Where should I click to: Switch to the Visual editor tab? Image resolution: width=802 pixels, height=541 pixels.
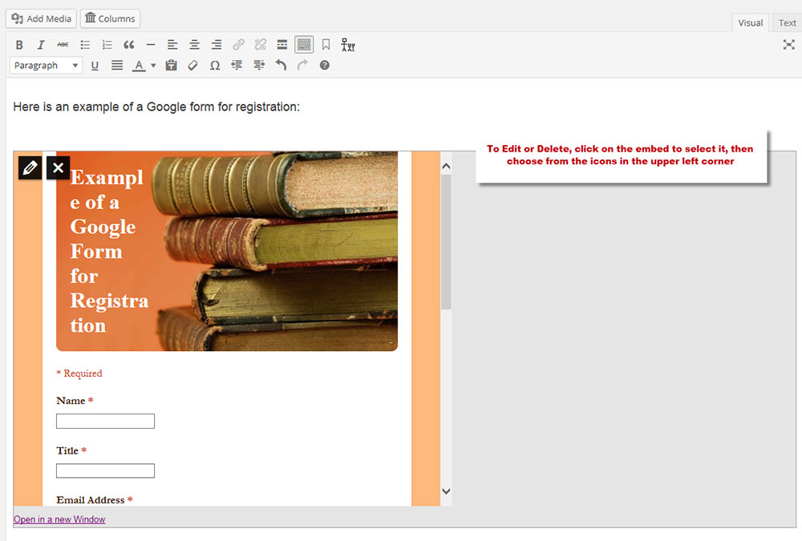(750, 23)
